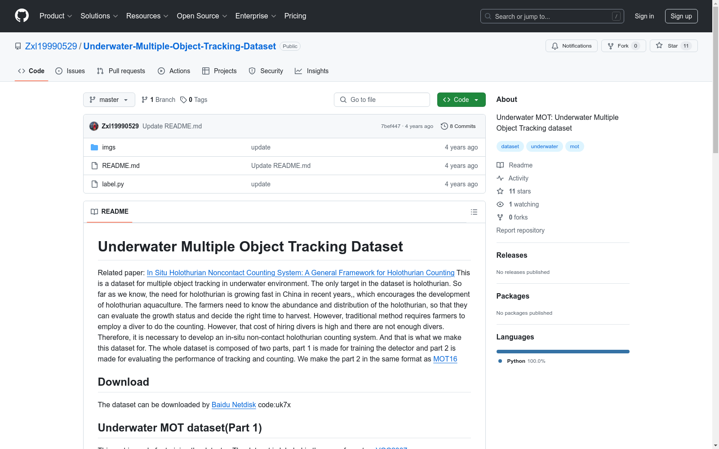Click the Security shield icon
This screenshot has height=449, width=719.
tap(252, 71)
